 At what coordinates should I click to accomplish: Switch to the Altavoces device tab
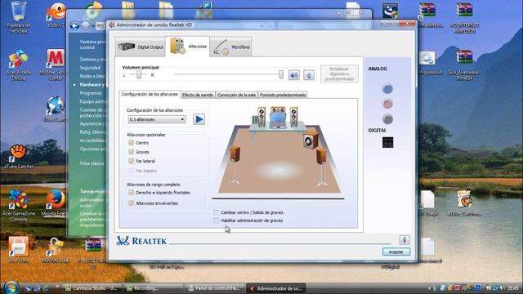click(x=188, y=47)
